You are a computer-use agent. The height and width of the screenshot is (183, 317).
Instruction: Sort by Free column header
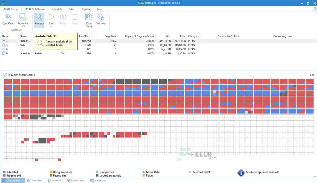click(x=182, y=36)
